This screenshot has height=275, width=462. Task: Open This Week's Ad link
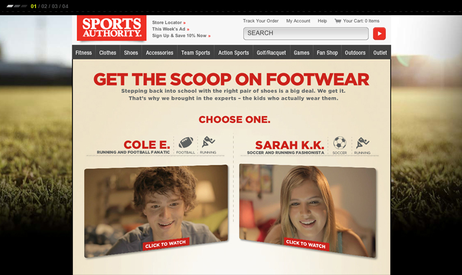[x=171, y=29]
